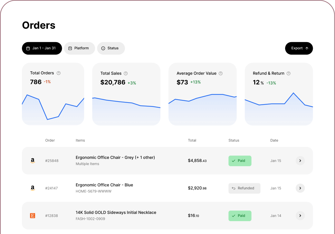This screenshot has height=234, width=335.
Task: Open the Jan 1 - Jan 31 date filter
Action: coord(42,48)
